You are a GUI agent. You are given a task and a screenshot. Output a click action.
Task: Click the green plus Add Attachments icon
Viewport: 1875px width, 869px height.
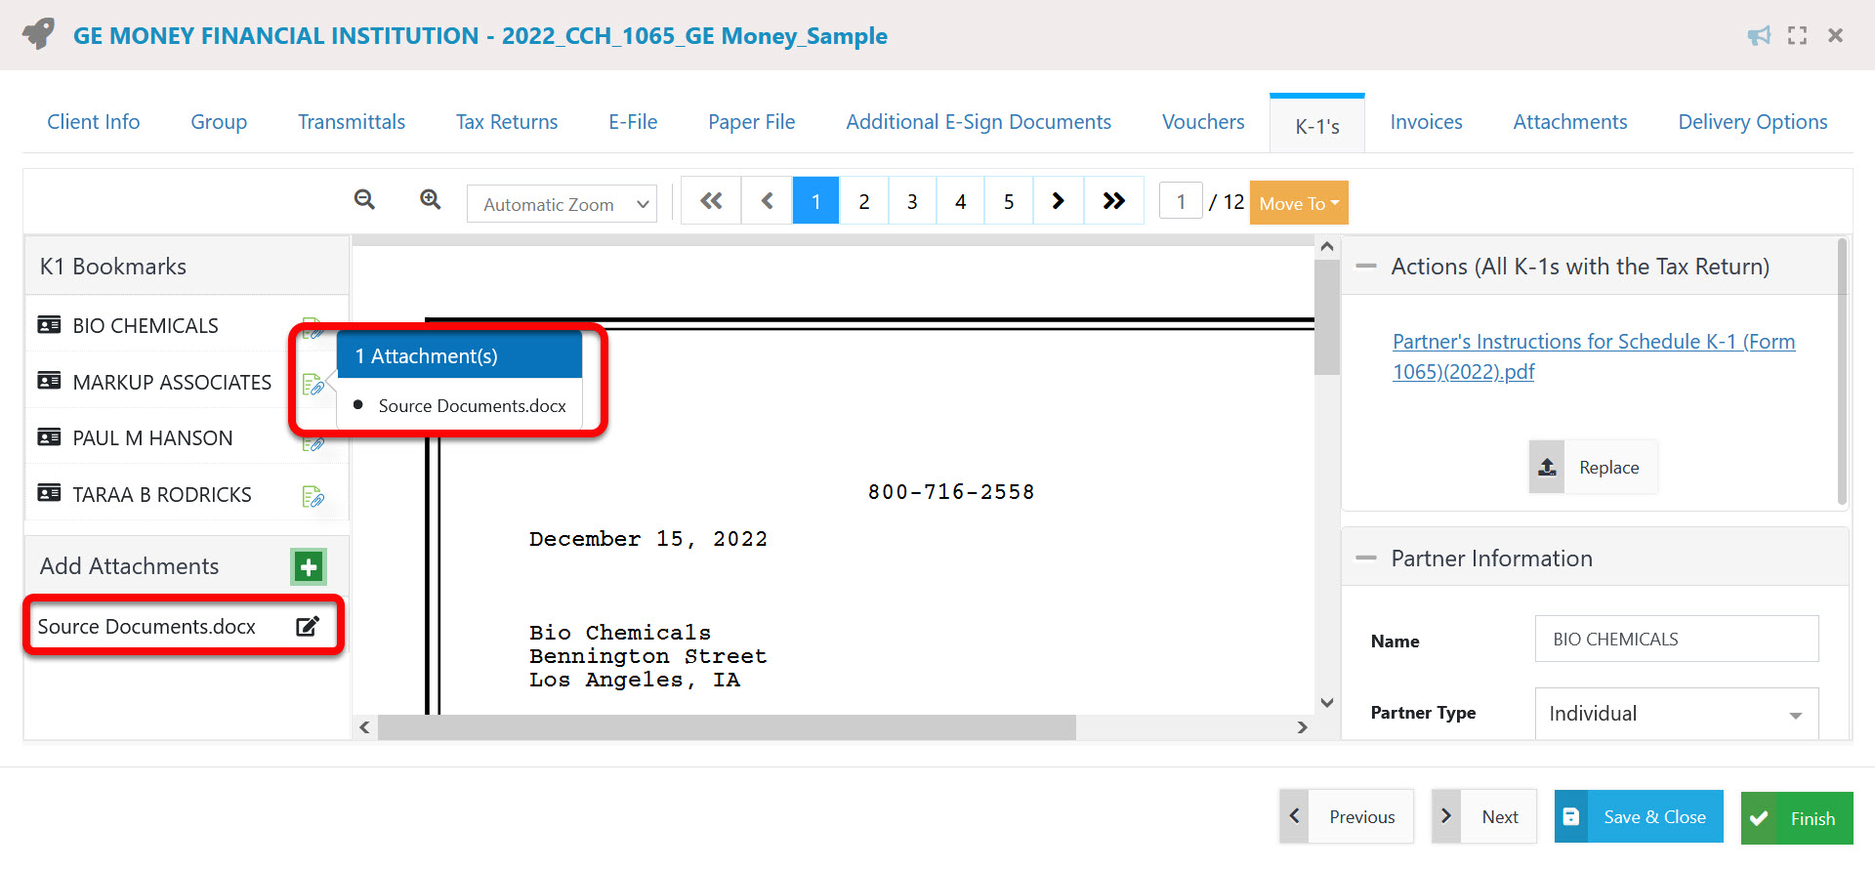[x=309, y=566]
